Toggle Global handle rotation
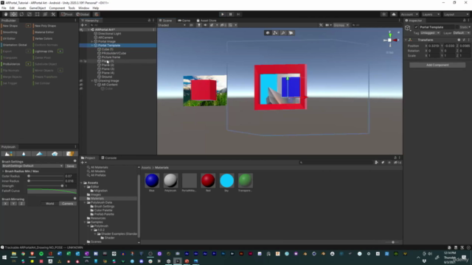The width and height of the screenshot is (472, 265). tap(83, 15)
